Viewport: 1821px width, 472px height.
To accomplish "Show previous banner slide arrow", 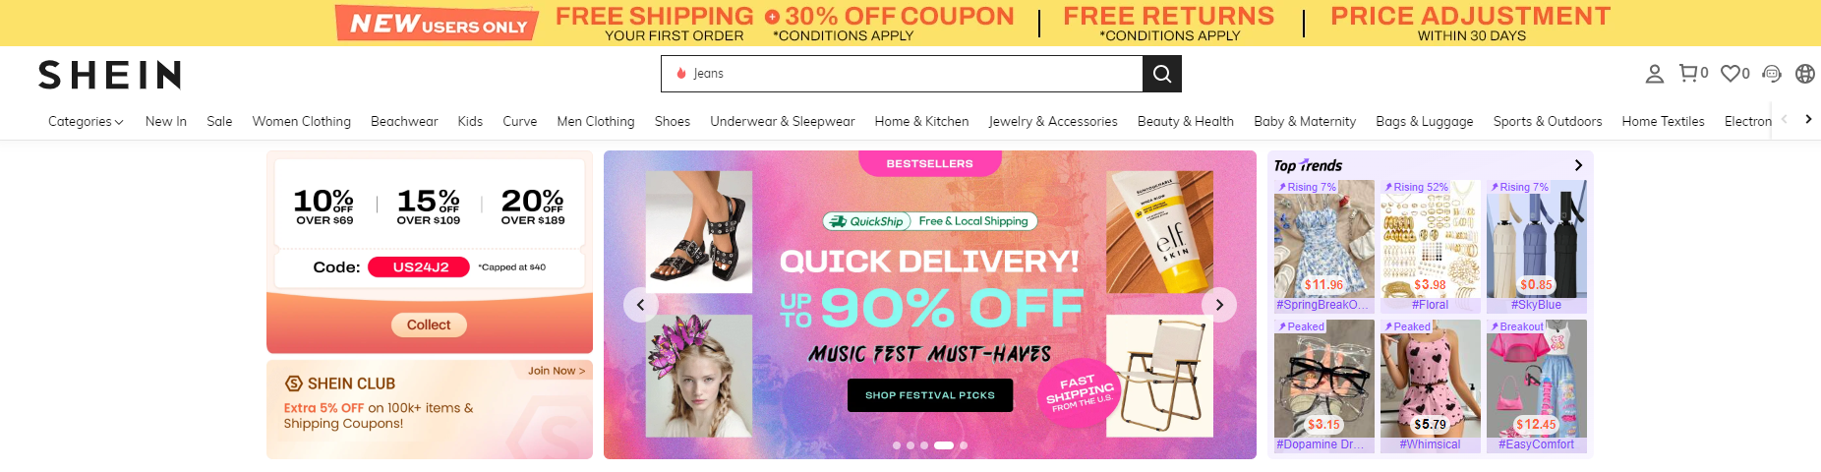I will (640, 305).
